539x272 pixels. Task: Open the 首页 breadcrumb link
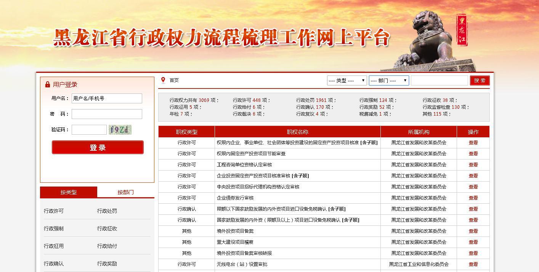[x=174, y=80]
